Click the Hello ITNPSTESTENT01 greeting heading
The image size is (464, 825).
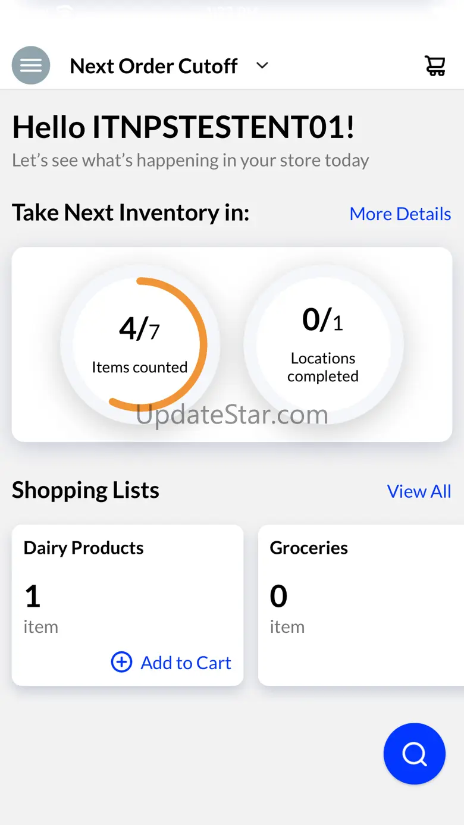(x=183, y=127)
